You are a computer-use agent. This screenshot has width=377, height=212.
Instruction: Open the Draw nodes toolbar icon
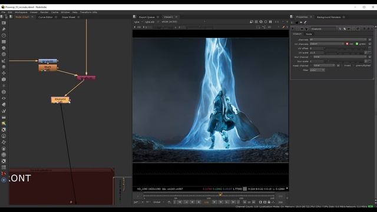pos(4,29)
